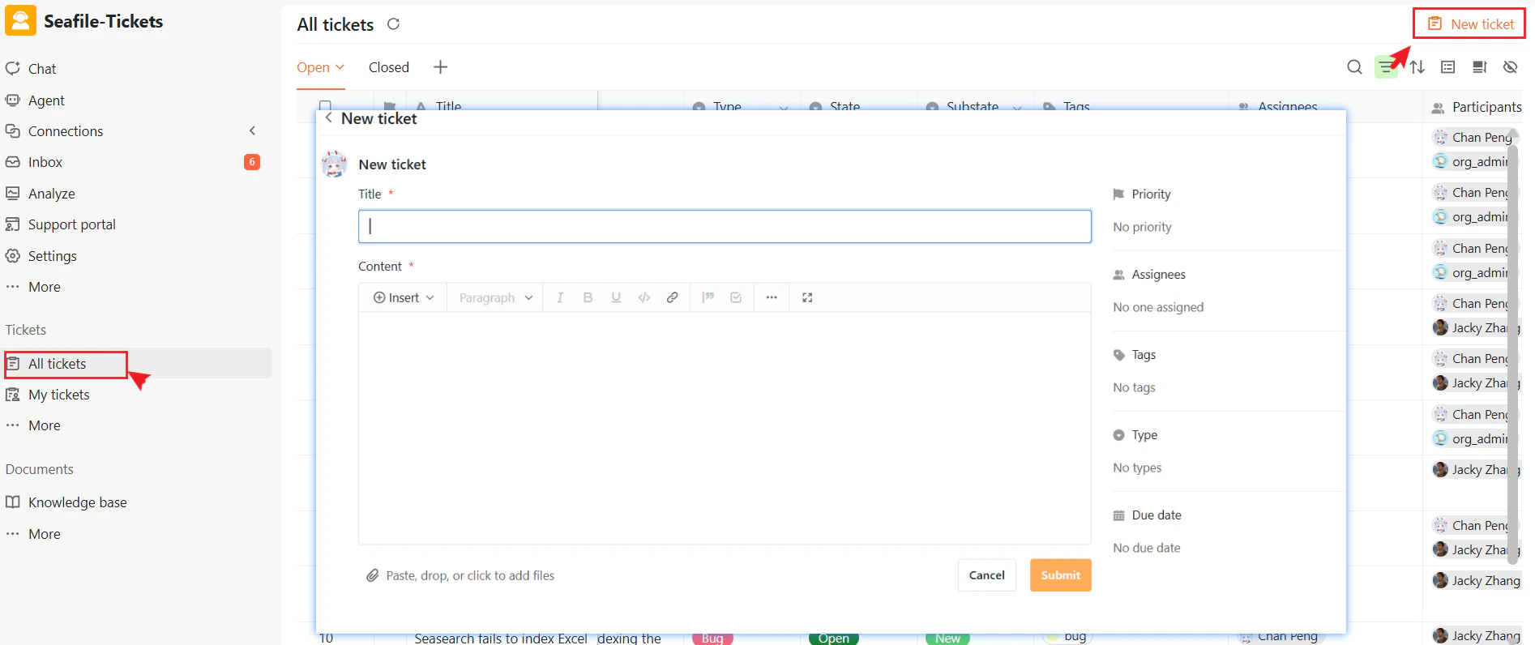Open the Type column header dropdown
Screen dimensions: 1535x645
(x=784, y=107)
